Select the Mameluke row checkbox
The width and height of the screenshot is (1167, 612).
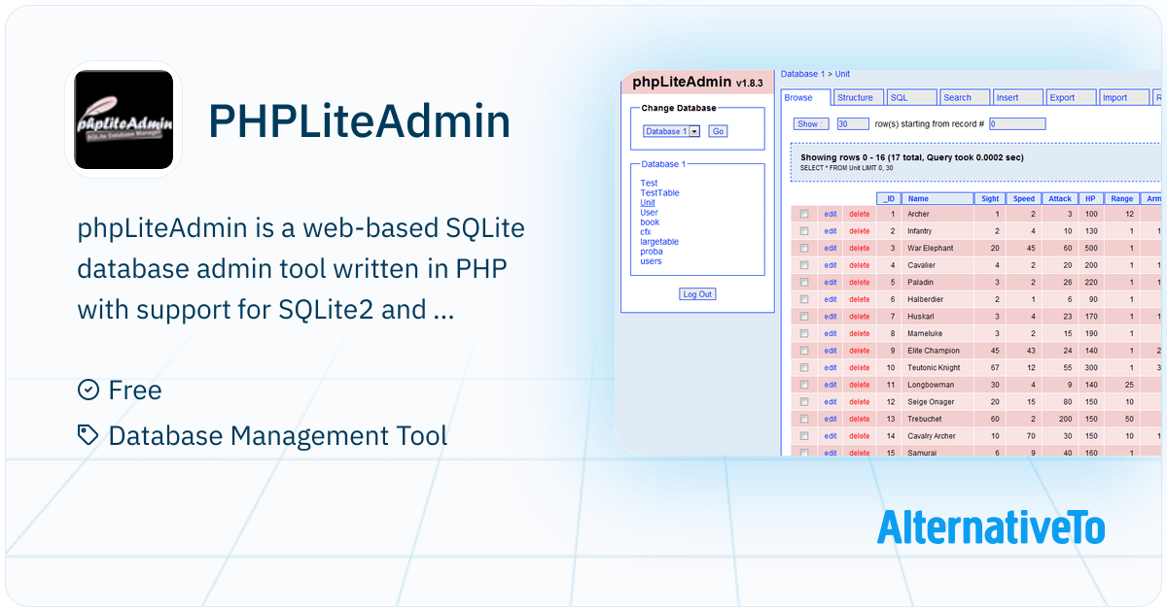[x=804, y=333]
